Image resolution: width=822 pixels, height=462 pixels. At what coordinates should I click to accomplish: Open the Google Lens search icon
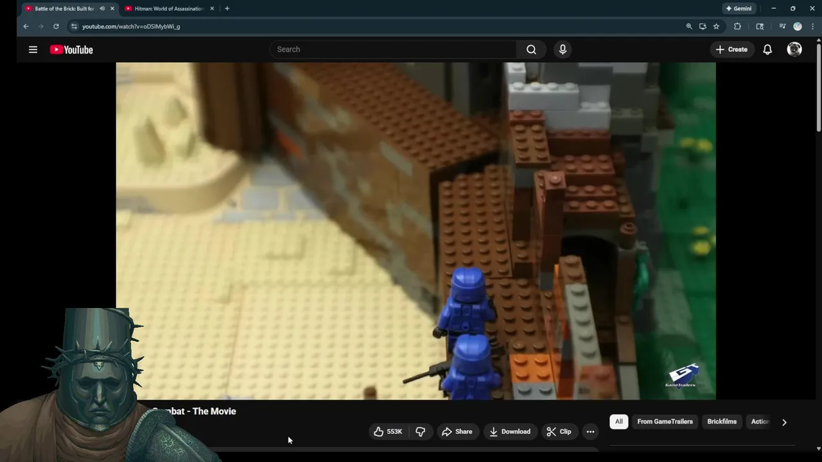tap(760, 26)
